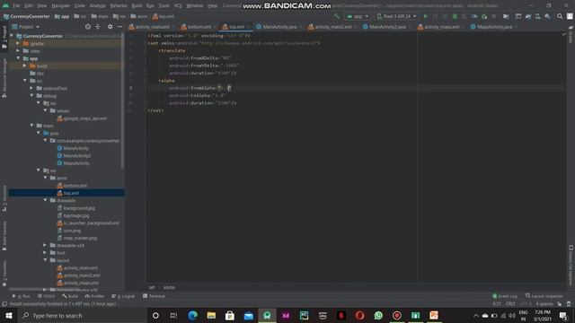Open Project view type dropdown

click(26, 27)
